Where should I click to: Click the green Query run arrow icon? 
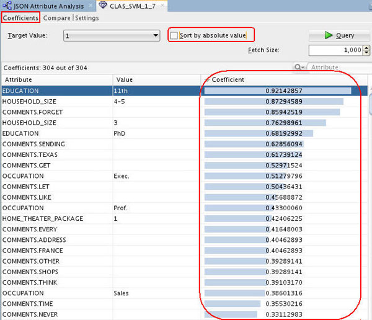327,35
